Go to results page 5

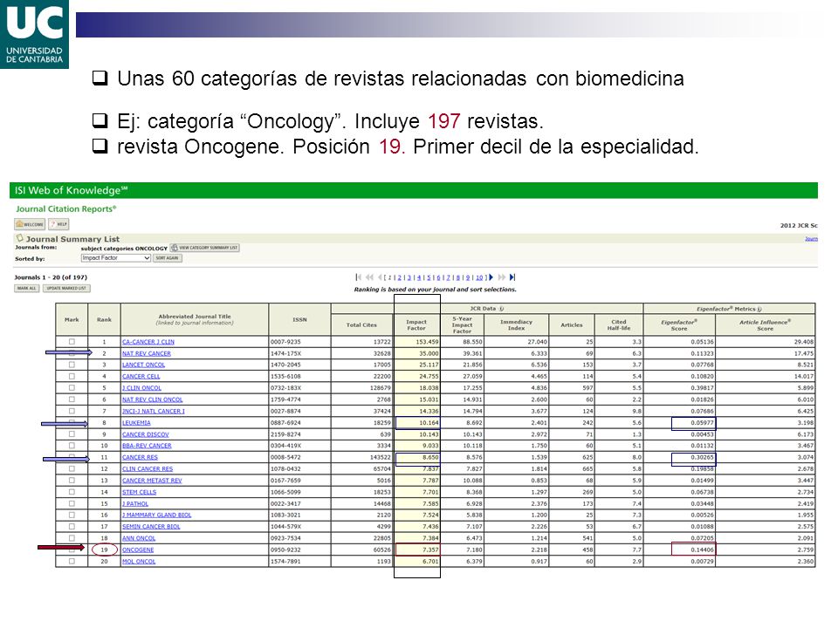[x=429, y=277]
